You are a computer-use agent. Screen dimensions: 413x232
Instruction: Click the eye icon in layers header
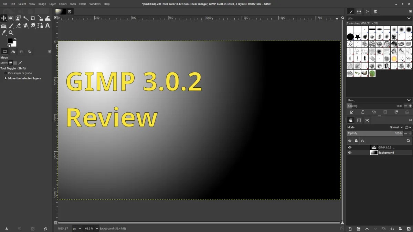350,141
